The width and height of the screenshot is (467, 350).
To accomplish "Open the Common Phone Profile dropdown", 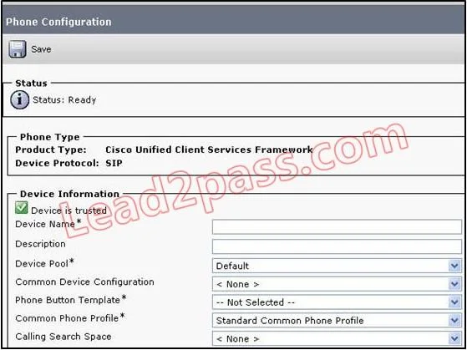I will point(337,321).
